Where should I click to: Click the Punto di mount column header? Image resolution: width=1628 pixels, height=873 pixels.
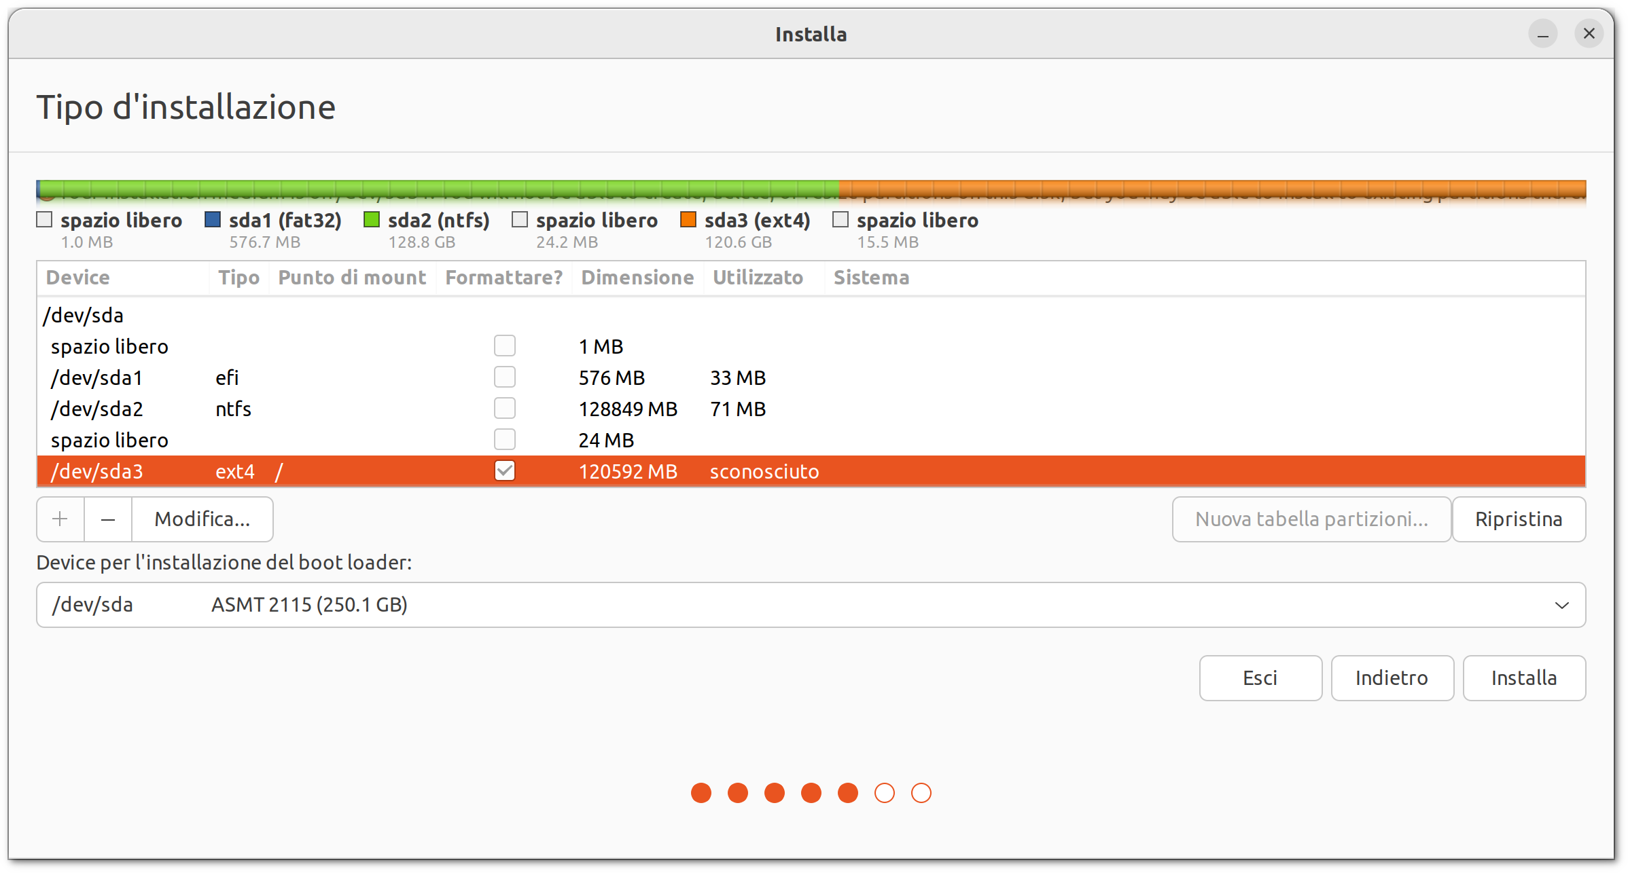click(x=352, y=278)
